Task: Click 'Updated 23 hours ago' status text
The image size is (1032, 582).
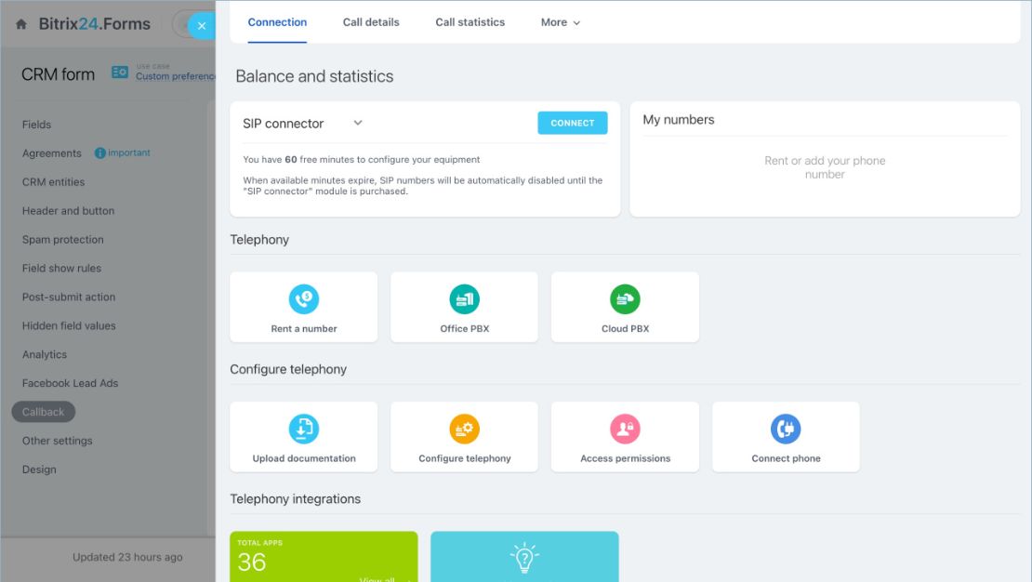Action: (x=127, y=557)
